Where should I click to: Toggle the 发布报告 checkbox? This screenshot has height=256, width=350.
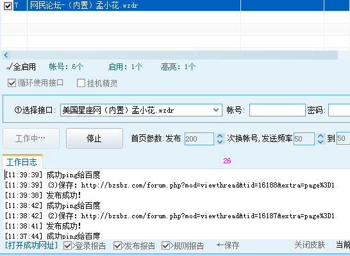coord(117,246)
